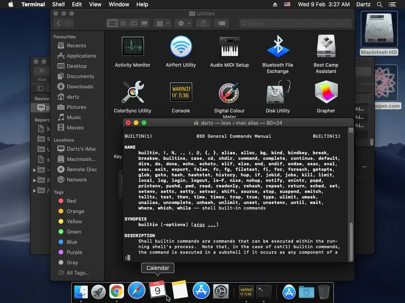405x303 pixels.
Task: Open the Terminal application menu
Action: click(x=33, y=4)
